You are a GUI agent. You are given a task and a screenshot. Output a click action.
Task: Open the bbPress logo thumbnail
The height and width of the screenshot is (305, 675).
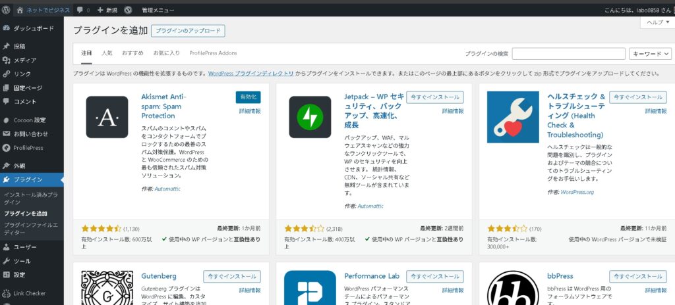(513, 288)
